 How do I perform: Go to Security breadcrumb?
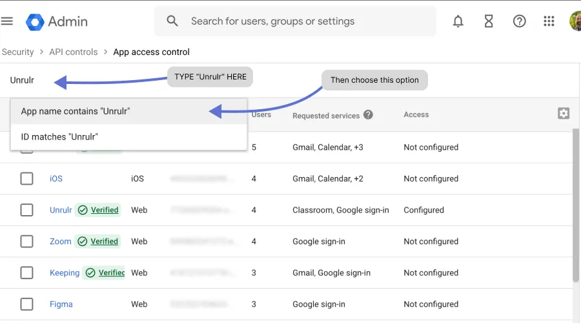pyautogui.click(x=17, y=52)
